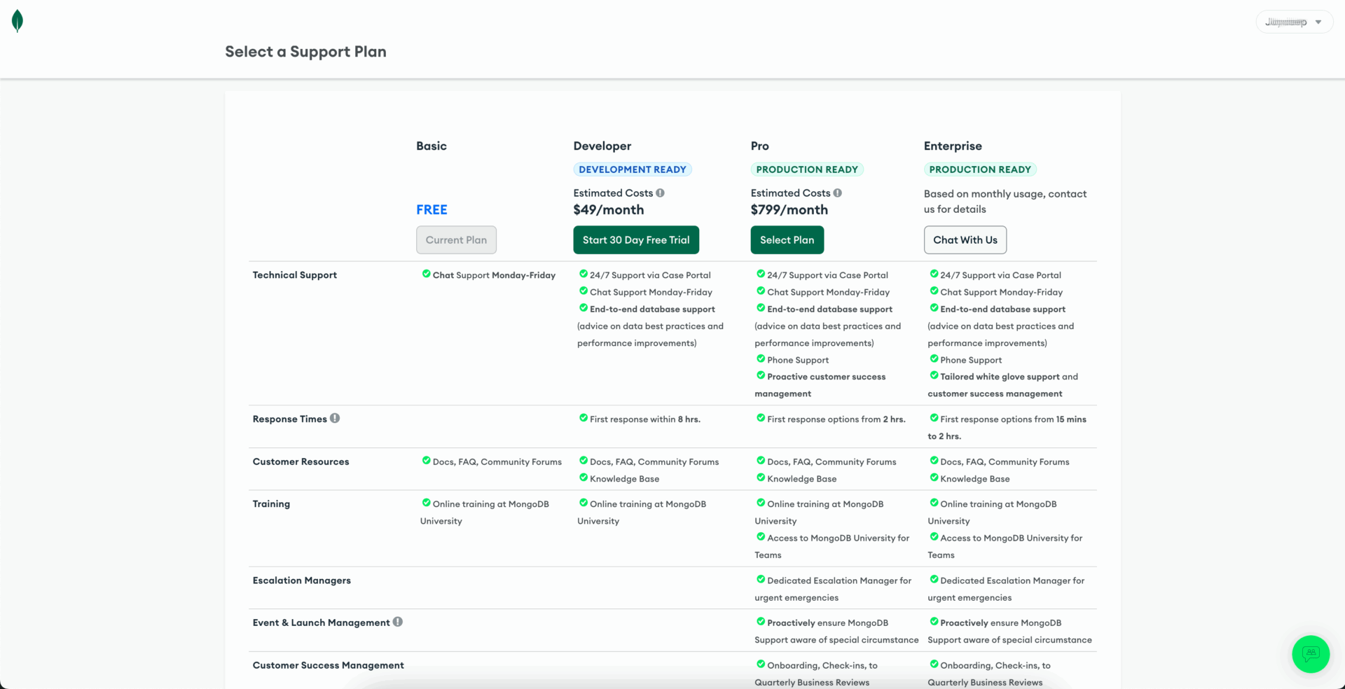Click checkmark beside Developer Knowledge Base
Image resolution: width=1345 pixels, height=689 pixels.
(x=583, y=478)
